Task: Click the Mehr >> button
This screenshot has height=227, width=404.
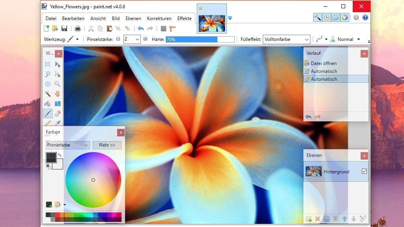Action: (107, 145)
